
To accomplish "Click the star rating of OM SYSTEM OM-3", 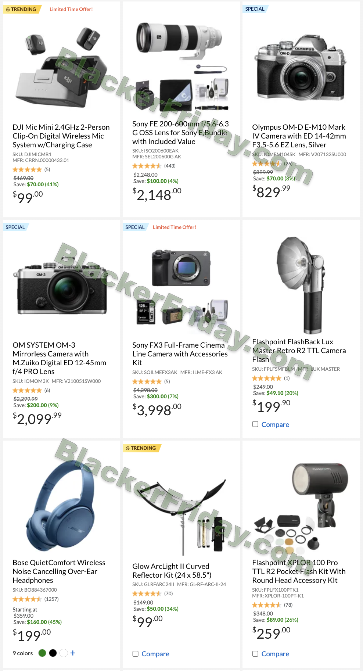I will (27, 390).
